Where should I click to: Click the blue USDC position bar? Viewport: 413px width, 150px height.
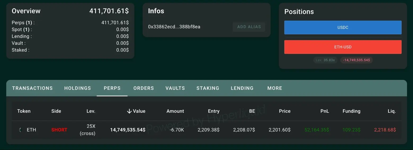coord(343,28)
